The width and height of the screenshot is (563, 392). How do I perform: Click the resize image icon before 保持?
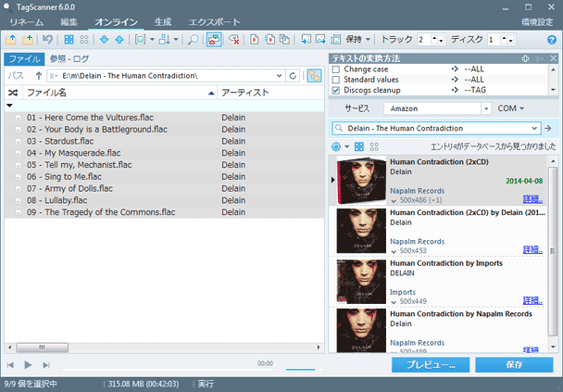[336, 40]
